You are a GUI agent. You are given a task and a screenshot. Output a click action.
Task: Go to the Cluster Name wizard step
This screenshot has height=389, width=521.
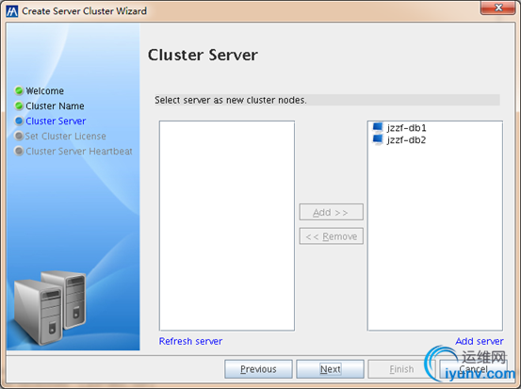[55, 106]
